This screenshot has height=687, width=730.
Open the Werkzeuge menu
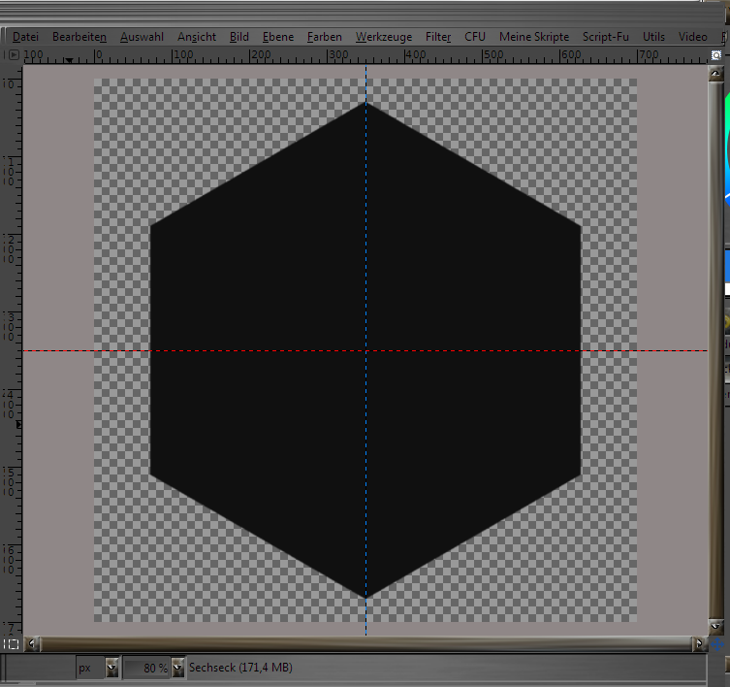coord(383,37)
